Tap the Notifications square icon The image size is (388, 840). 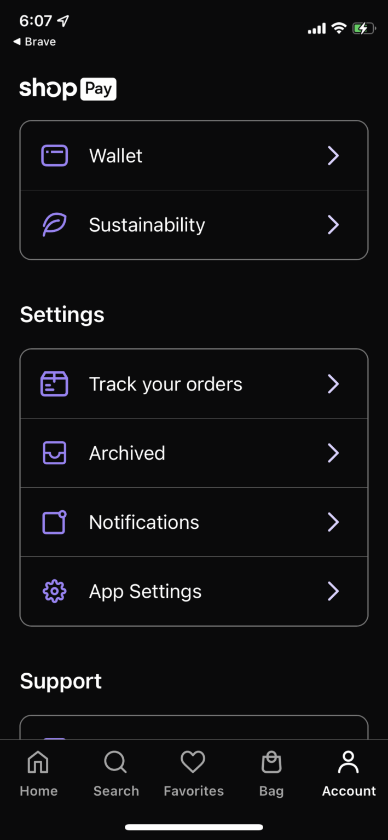point(55,522)
